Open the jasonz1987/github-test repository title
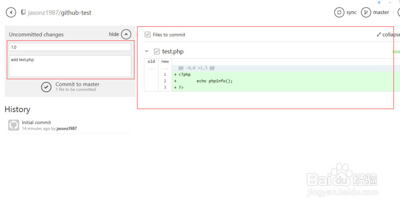The height and width of the screenshot is (206, 400). pyautogui.click(x=60, y=12)
